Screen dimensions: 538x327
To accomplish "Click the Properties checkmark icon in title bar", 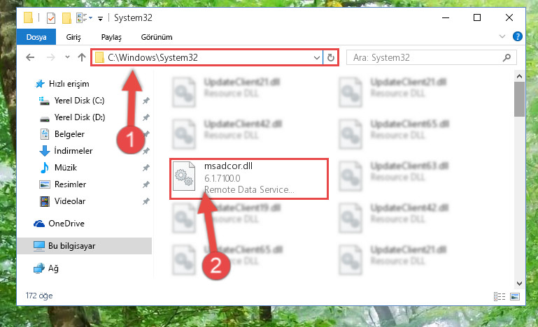I will [x=51, y=18].
